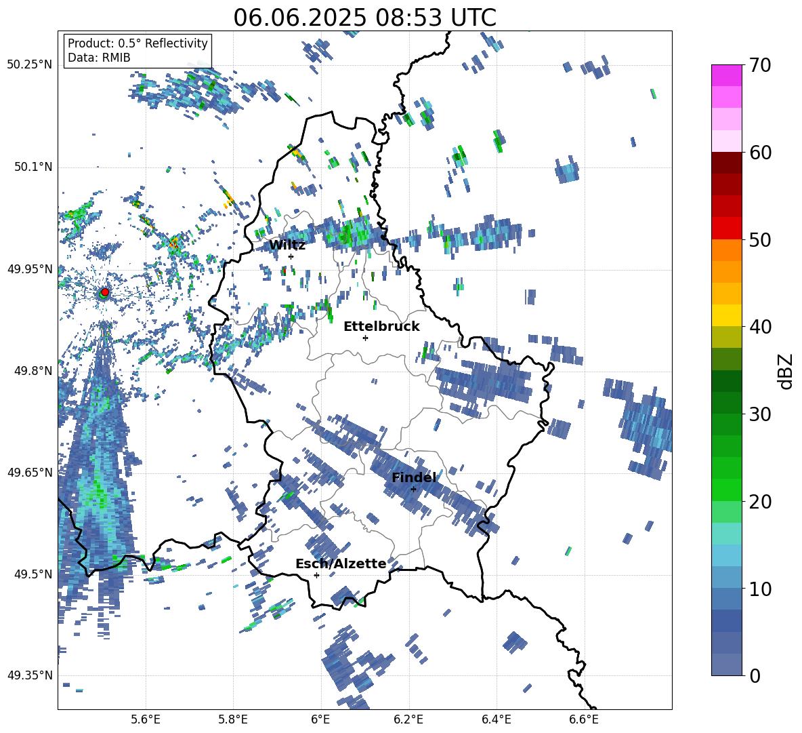Click the colorbar tick label 10
Screen dimensions: 802x733
click(x=760, y=588)
